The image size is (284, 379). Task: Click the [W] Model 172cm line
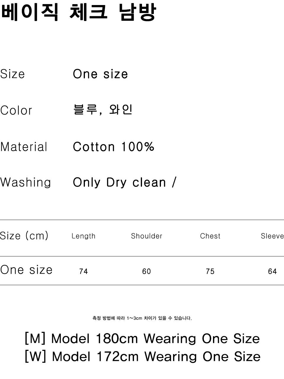pos(143,356)
